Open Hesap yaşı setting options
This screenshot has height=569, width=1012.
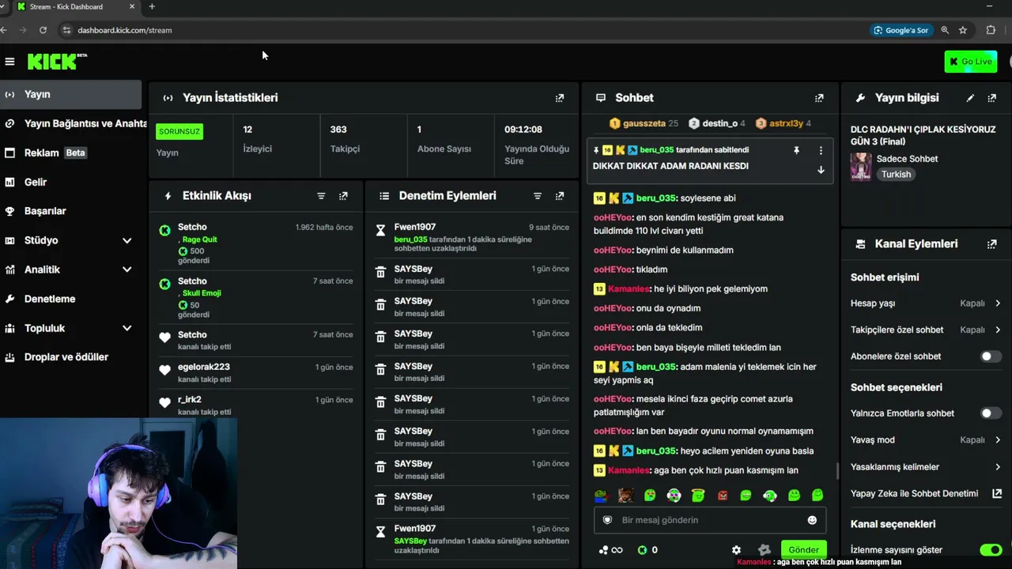pyautogui.click(x=926, y=303)
